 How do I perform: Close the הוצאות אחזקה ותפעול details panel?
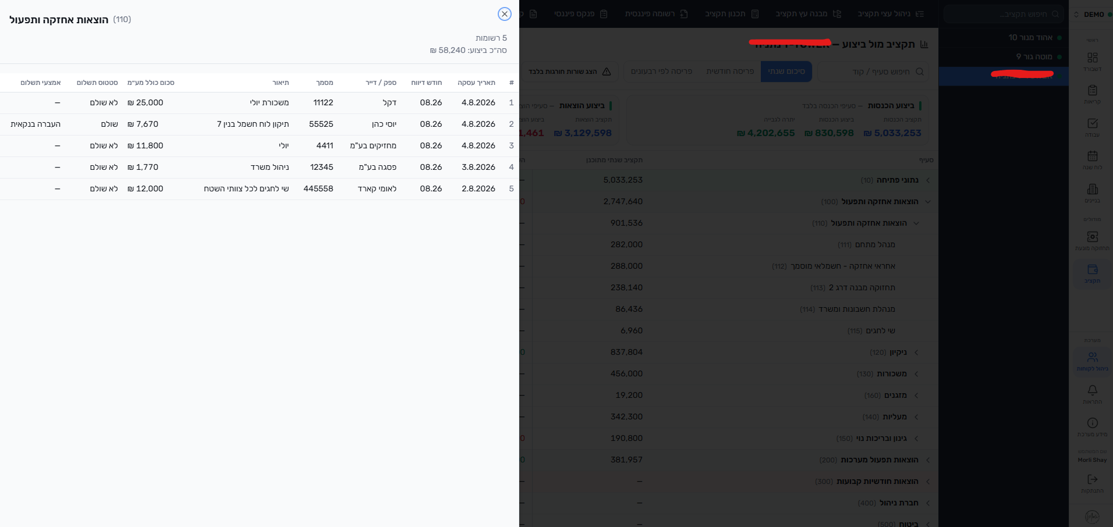pos(505,14)
